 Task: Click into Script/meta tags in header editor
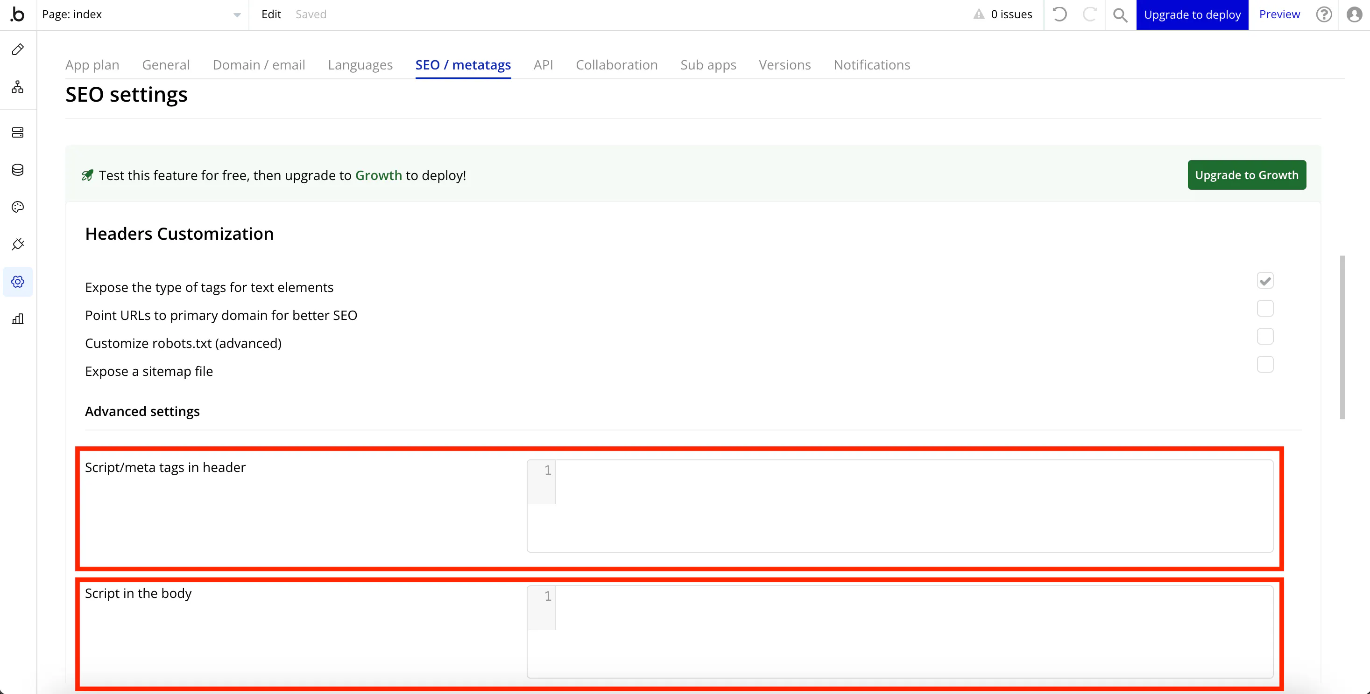point(900,506)
